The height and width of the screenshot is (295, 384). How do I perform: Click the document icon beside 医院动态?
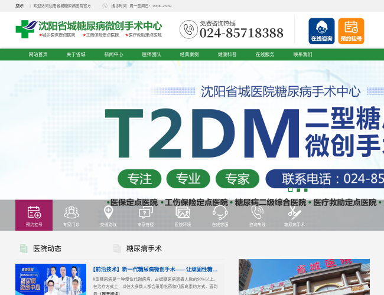click(x=24, y=248)
